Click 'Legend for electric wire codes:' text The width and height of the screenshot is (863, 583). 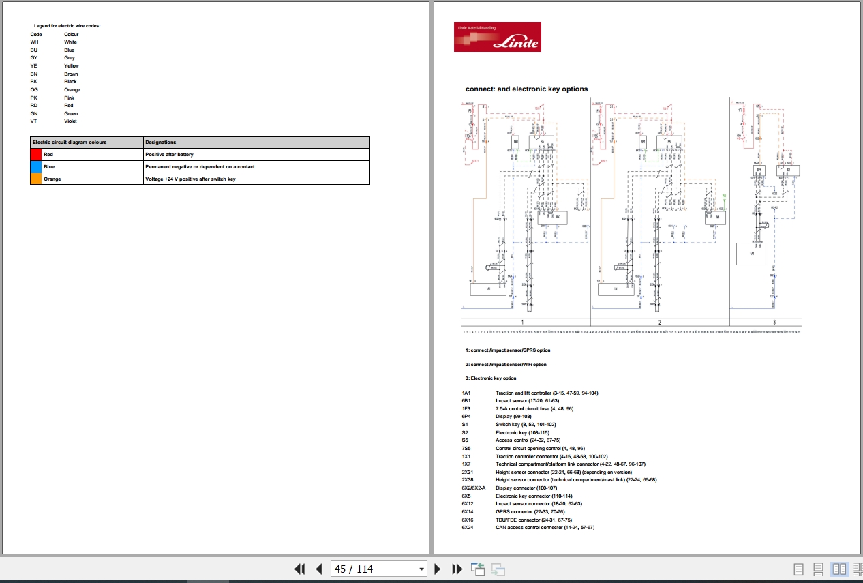(67, 26)
